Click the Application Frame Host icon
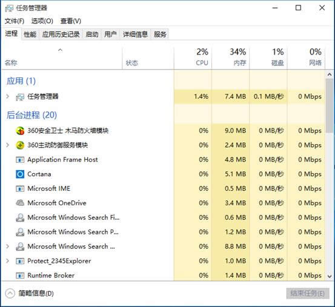The image size is (335, 307). [20, 160]
